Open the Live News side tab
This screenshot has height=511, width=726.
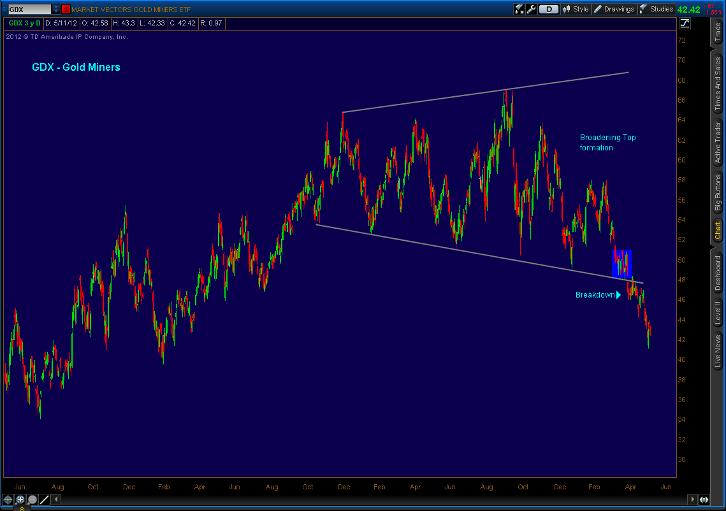tap(718, 350)
